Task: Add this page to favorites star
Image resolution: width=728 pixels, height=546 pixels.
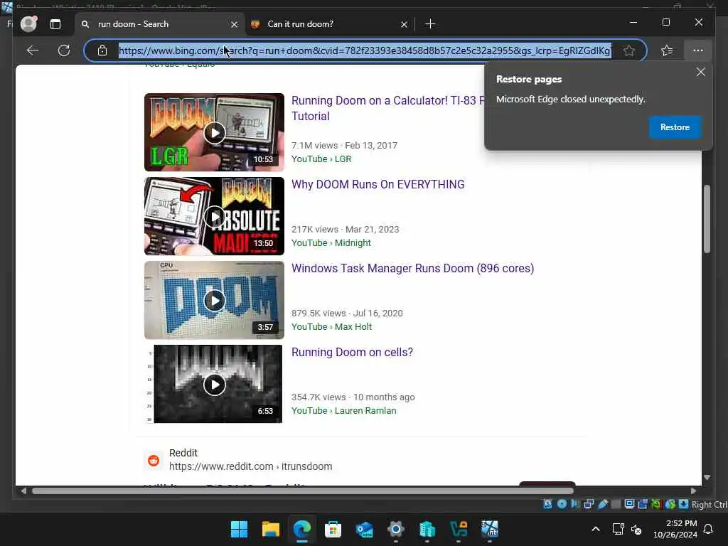Action: (x=629, y=50)
